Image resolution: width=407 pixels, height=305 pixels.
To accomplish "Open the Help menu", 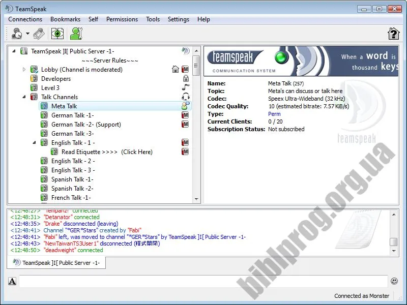I will 203,19.
